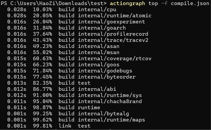Select the link test line

pyautogui.click(x=49, y=126)
